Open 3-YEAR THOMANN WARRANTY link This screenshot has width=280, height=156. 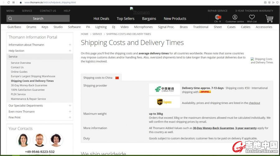254,11
